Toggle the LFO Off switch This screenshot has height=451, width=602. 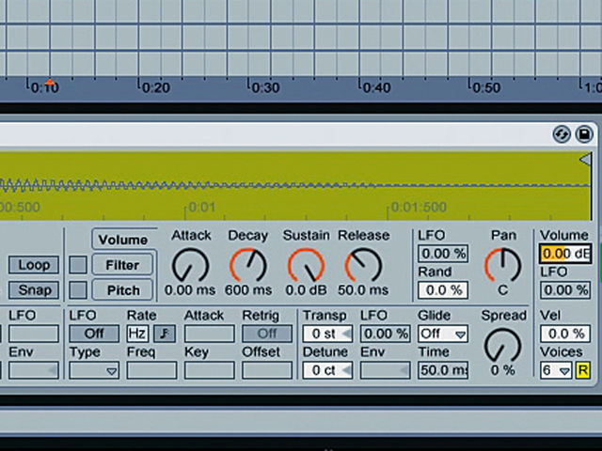point(94,334)
